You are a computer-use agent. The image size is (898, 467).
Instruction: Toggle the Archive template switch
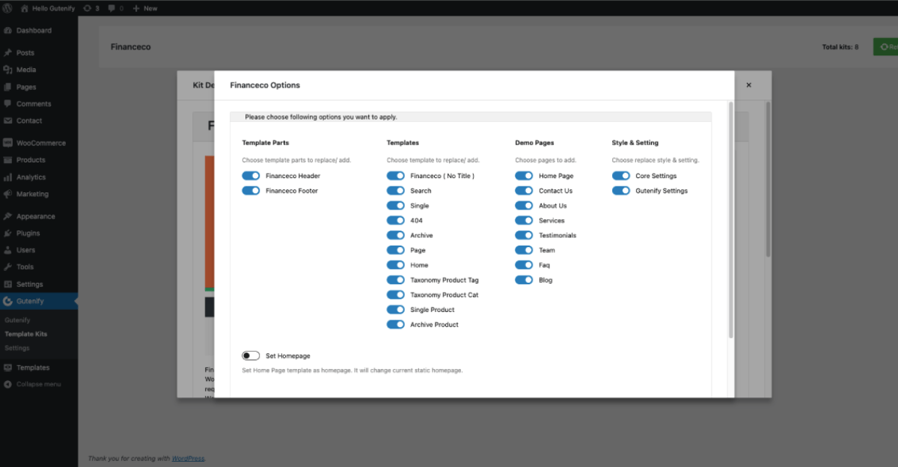(x=395, y=236)
